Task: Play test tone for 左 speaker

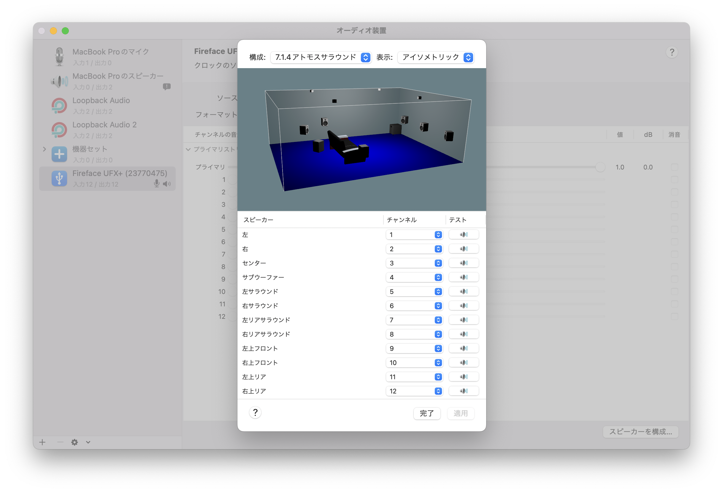Action: point(463,235)
